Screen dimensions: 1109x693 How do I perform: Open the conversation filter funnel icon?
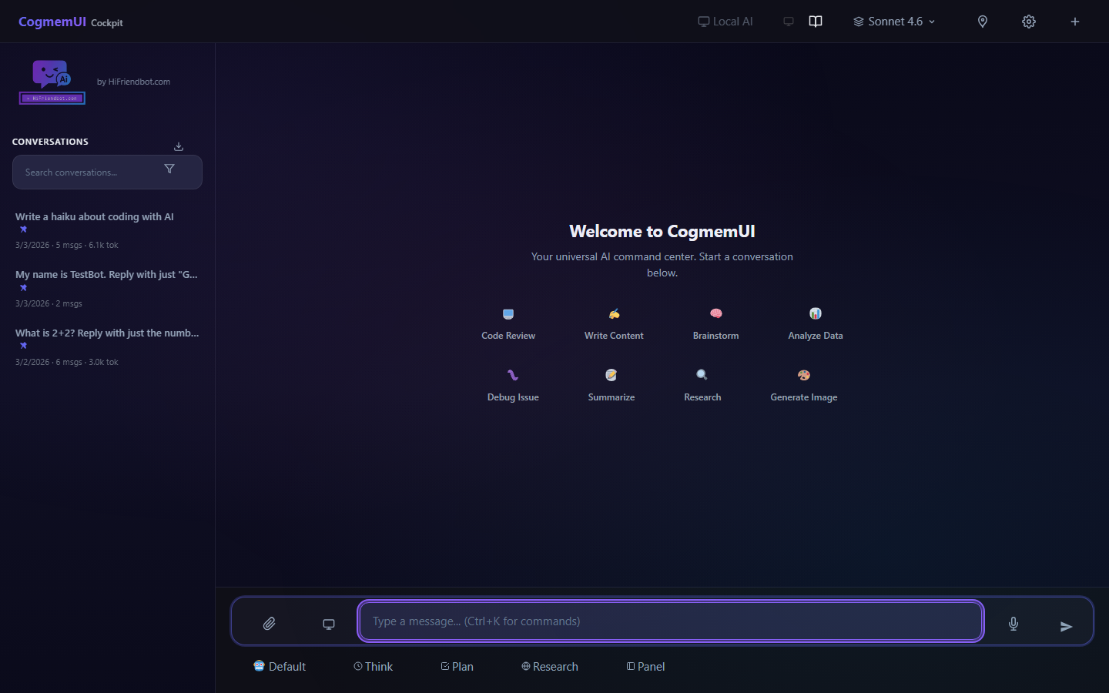pyautogui.click(x=169, y=169)
